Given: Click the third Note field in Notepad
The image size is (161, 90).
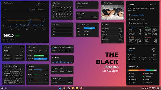Looking at the screenshot, I should (x=62, y=34).
